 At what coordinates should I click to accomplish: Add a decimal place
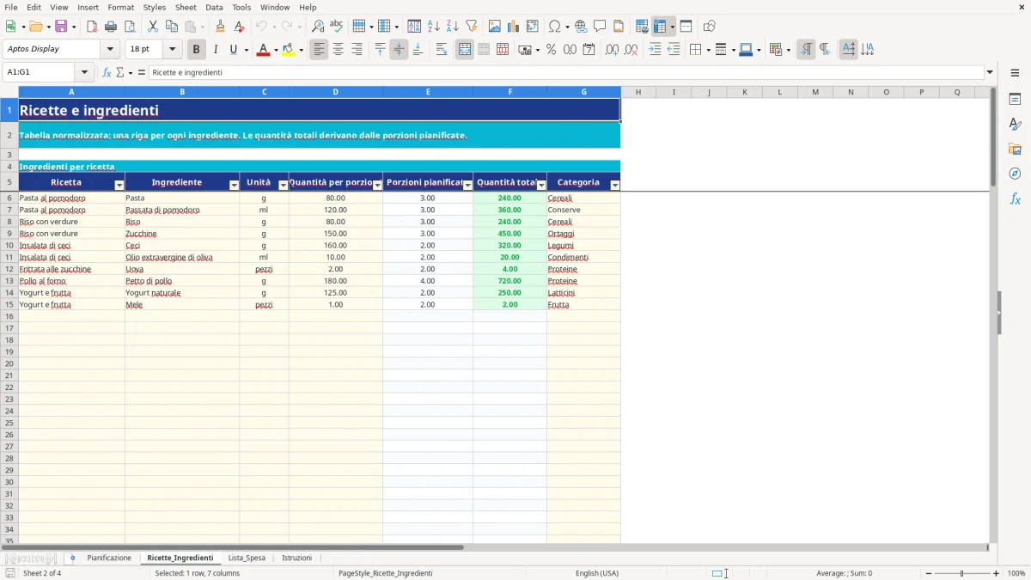point(612,50)
